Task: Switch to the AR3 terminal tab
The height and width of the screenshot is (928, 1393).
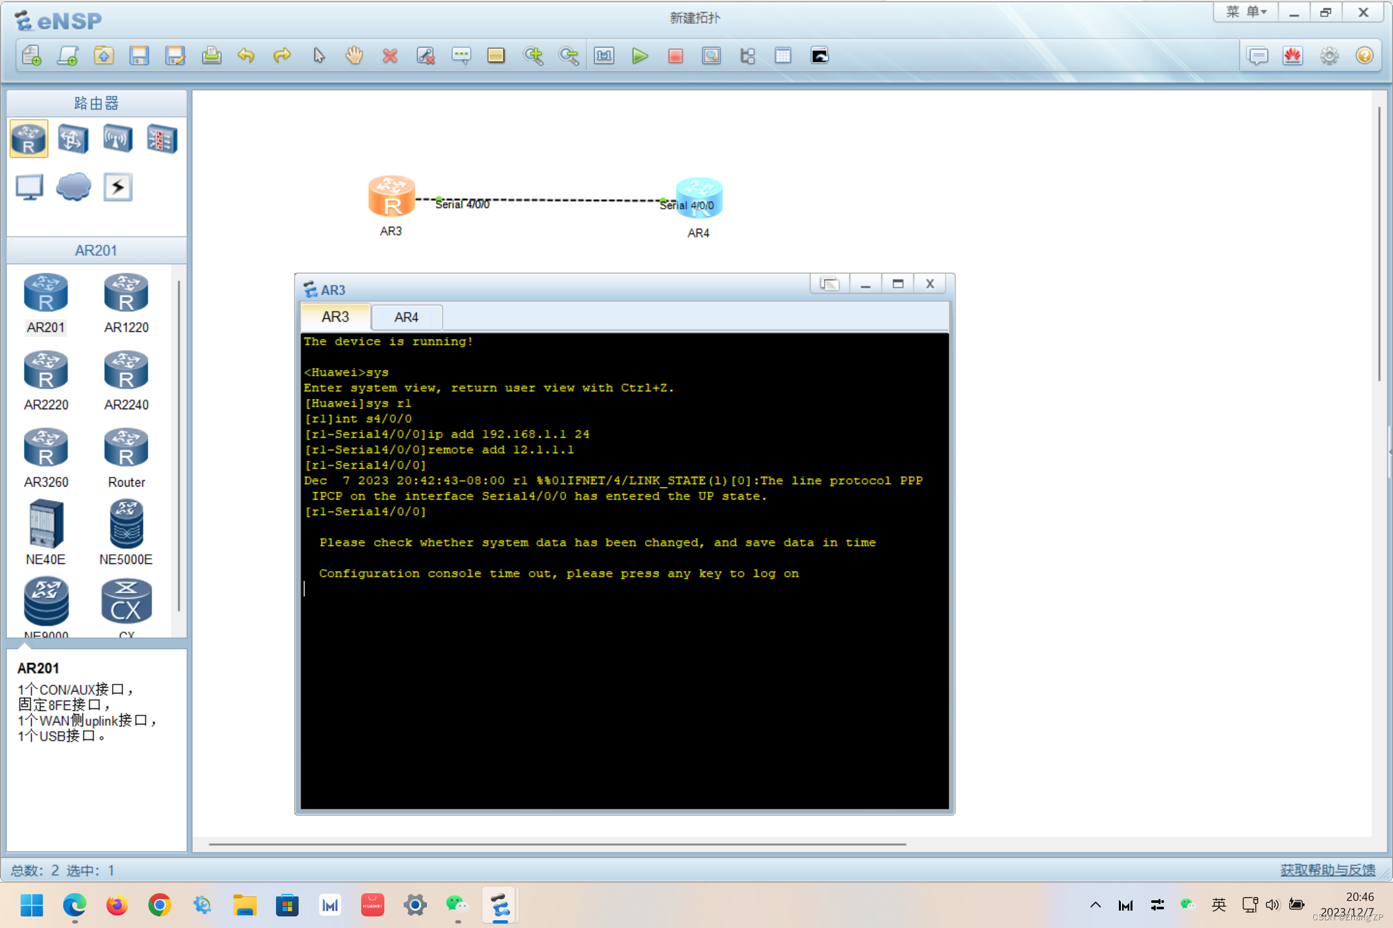Action: tap(335, 317)
